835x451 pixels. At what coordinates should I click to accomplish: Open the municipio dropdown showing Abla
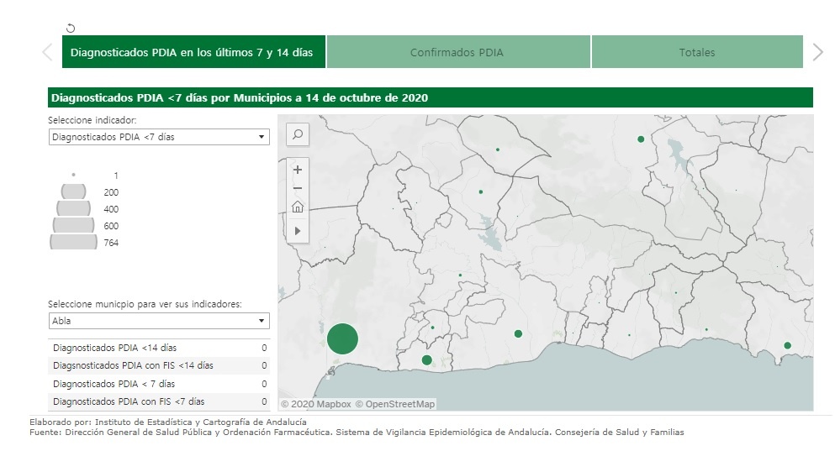pyautogui.click(x=159, y=321)
